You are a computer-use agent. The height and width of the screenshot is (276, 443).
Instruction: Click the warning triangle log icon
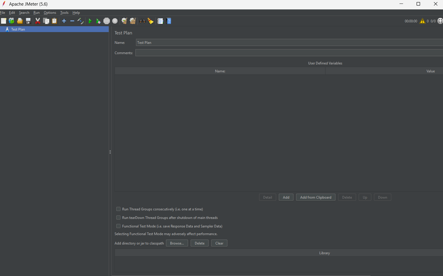click(422, 21)
